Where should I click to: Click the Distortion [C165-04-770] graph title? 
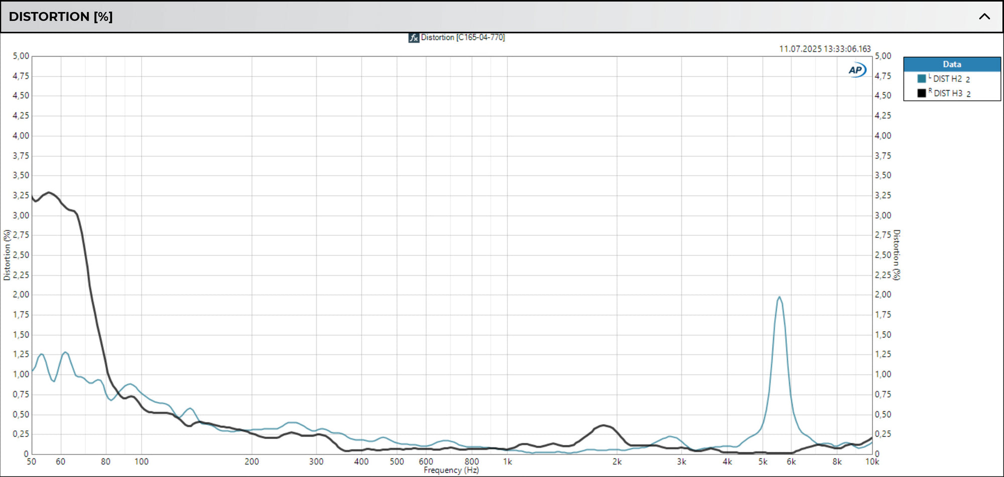coord(462,38)
